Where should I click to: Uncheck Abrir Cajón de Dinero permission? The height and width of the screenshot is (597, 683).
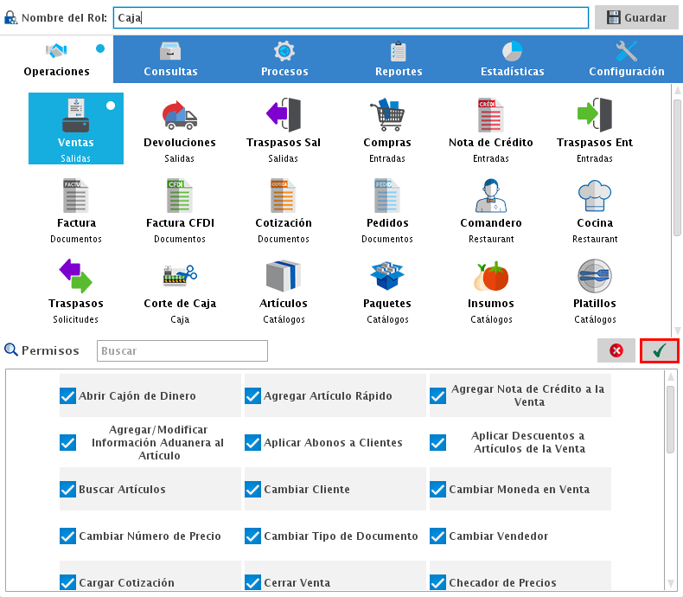tap(68, 395)
